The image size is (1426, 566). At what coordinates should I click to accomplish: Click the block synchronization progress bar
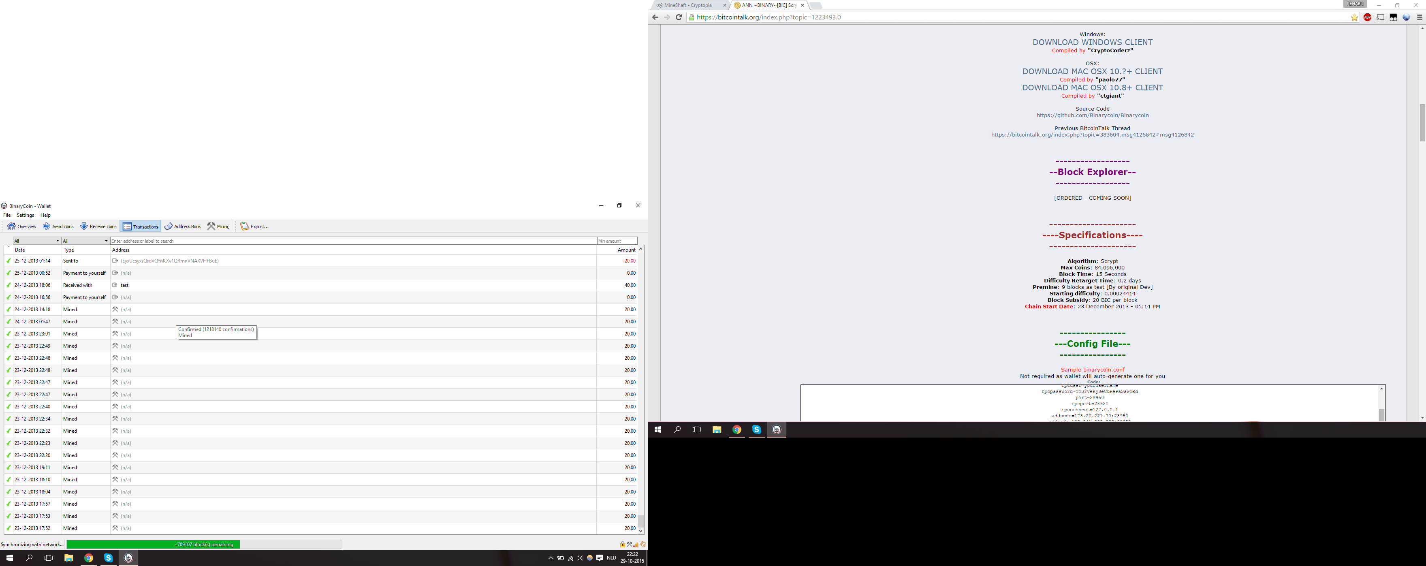(x=204, y=545)
